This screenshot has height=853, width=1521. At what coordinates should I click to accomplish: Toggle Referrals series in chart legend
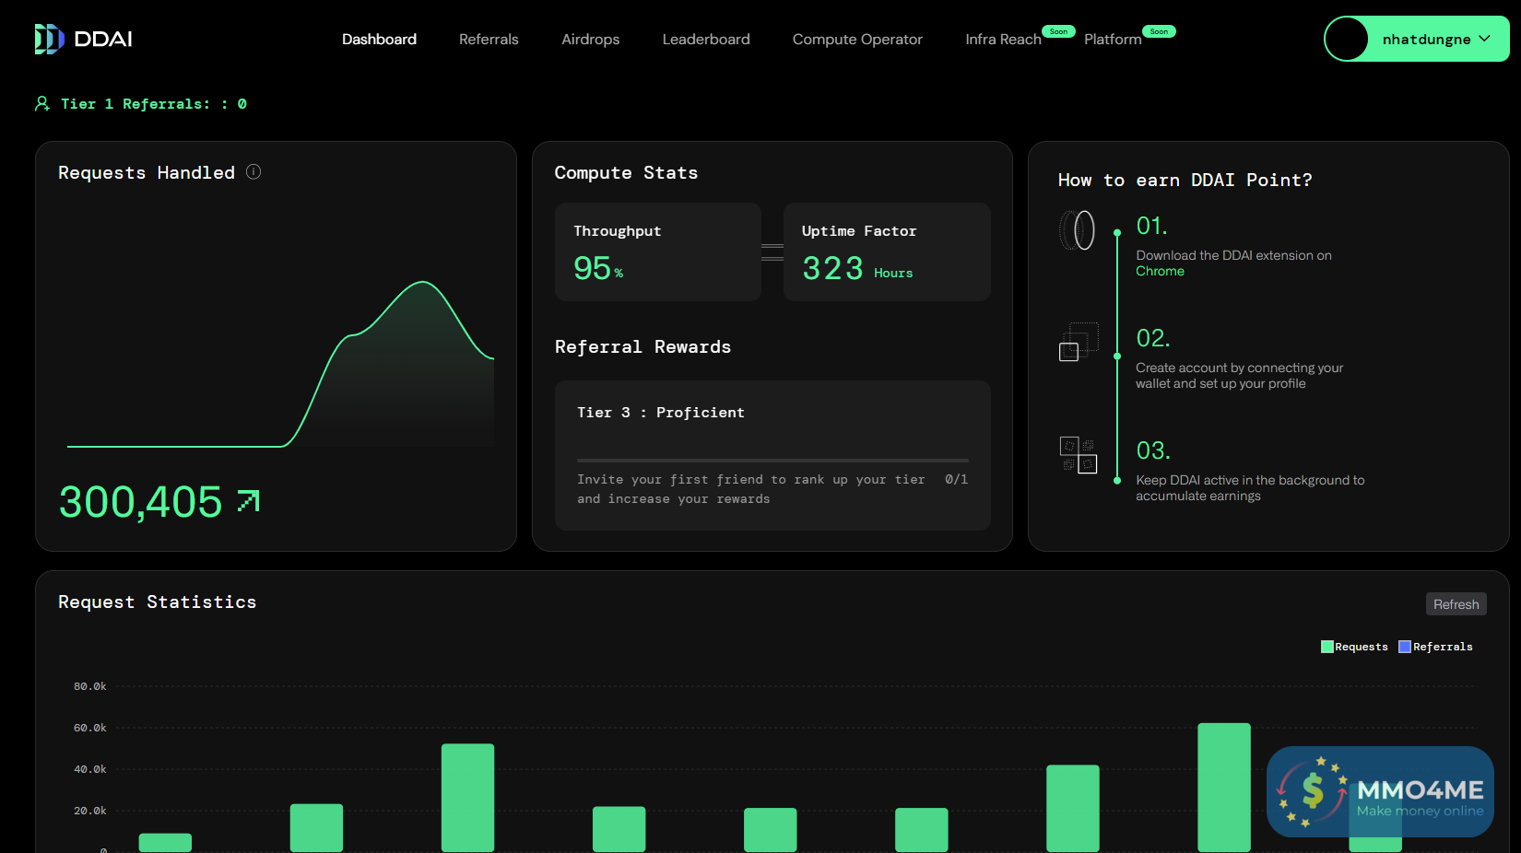(1435, 647)
